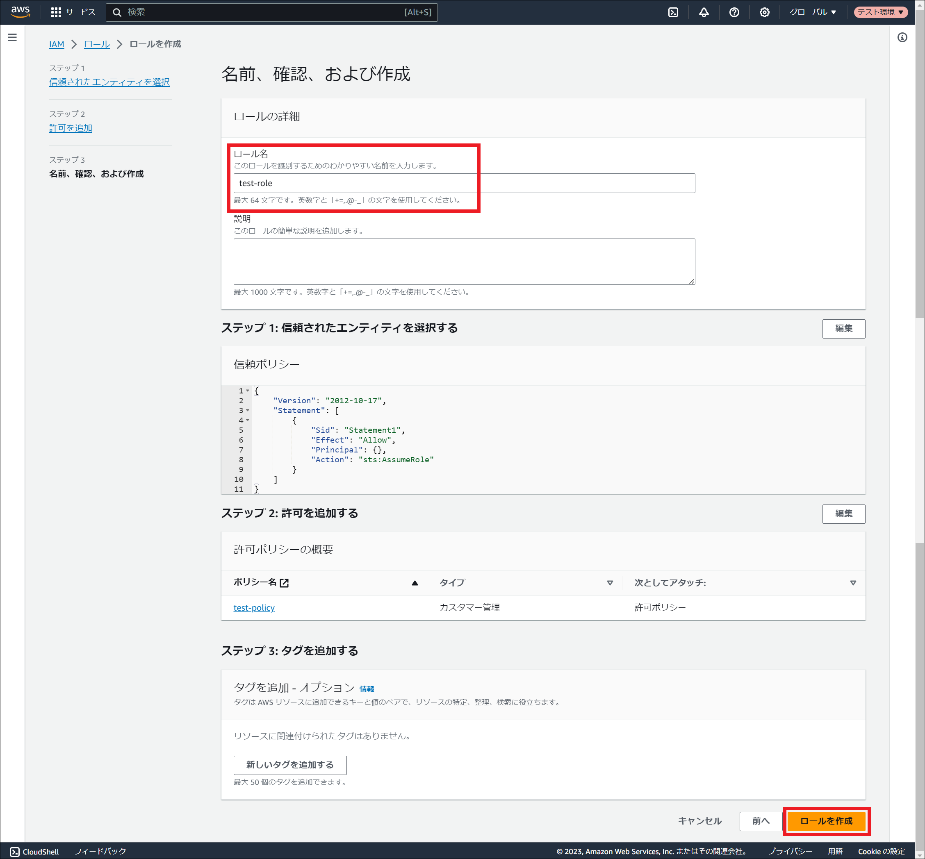Viewport: 925px width, 859px height.
Task: Go to step 2, 許可を追加
Action: tap(71, 128)
